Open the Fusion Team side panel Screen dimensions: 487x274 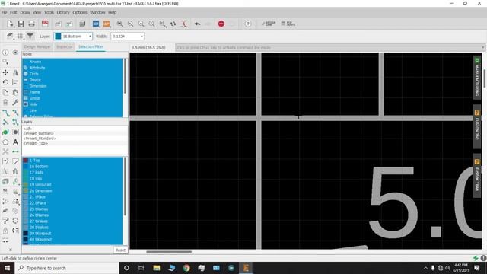(x=477, y=176)
